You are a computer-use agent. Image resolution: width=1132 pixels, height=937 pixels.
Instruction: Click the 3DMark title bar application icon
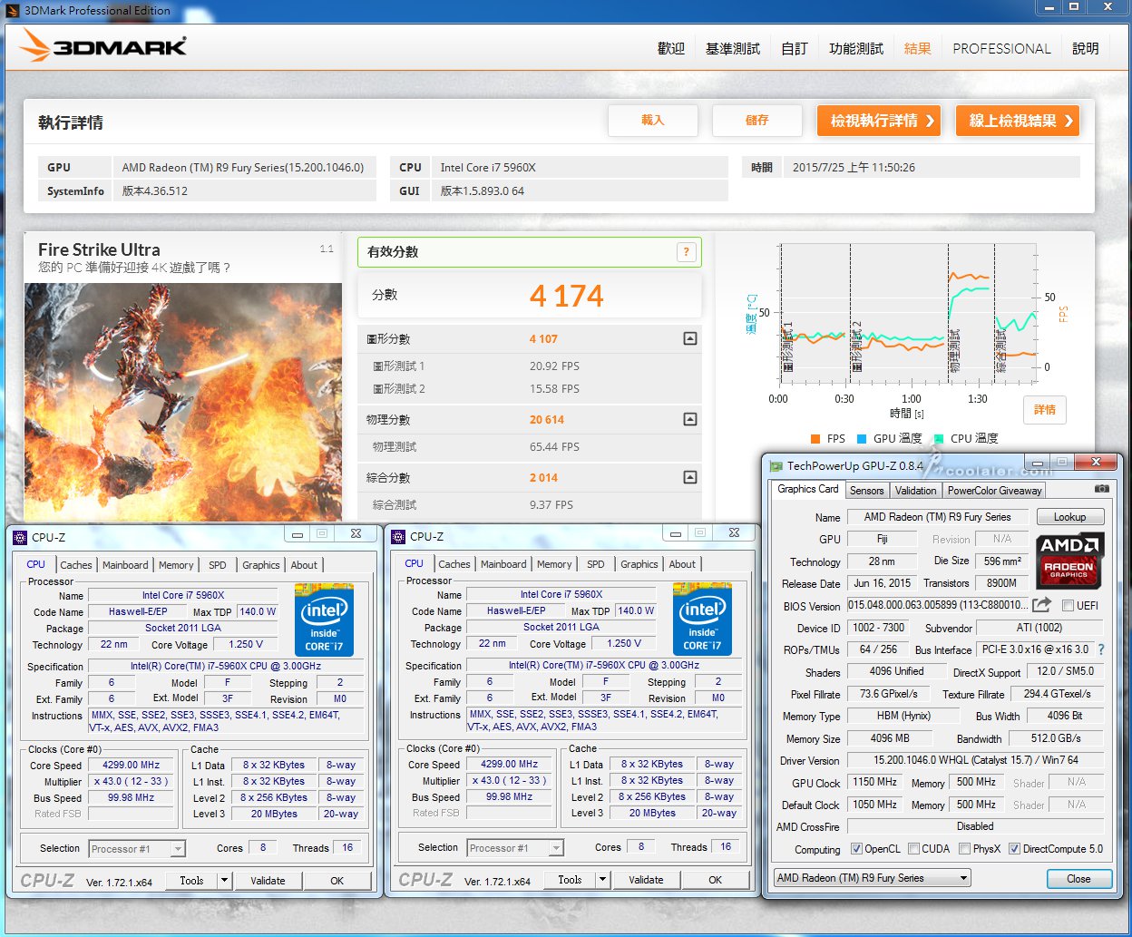(13, 11)
